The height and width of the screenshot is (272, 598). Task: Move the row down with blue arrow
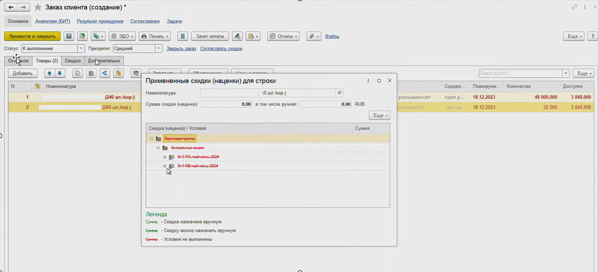60,73
